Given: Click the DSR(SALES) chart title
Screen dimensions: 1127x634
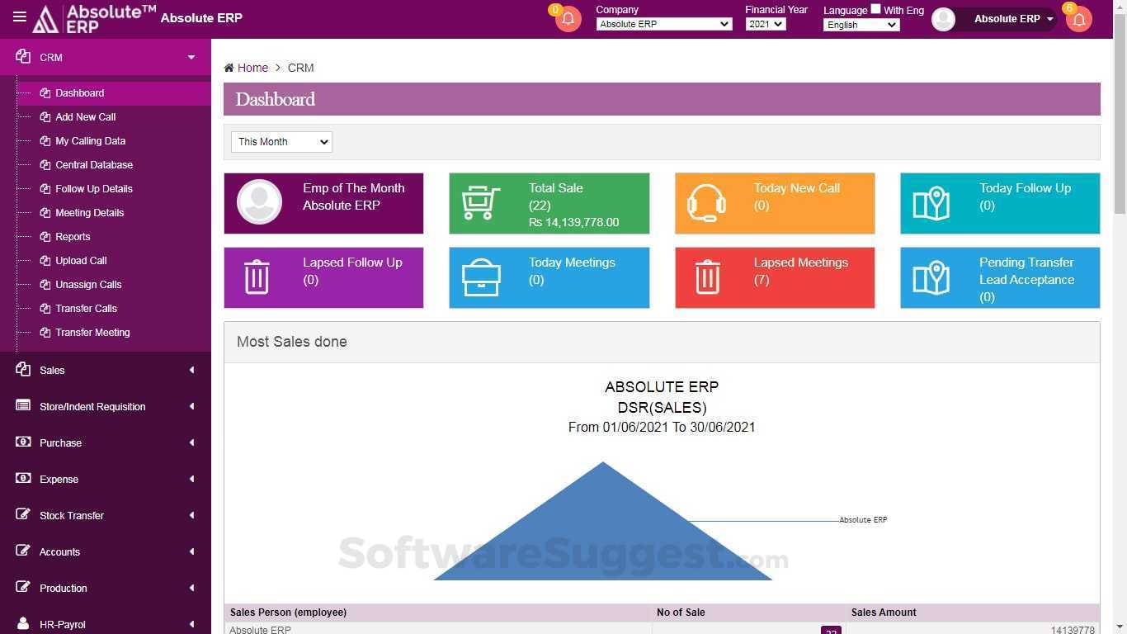Looking at the screenshot, I should pyautogui.click(x=662, y=407).
